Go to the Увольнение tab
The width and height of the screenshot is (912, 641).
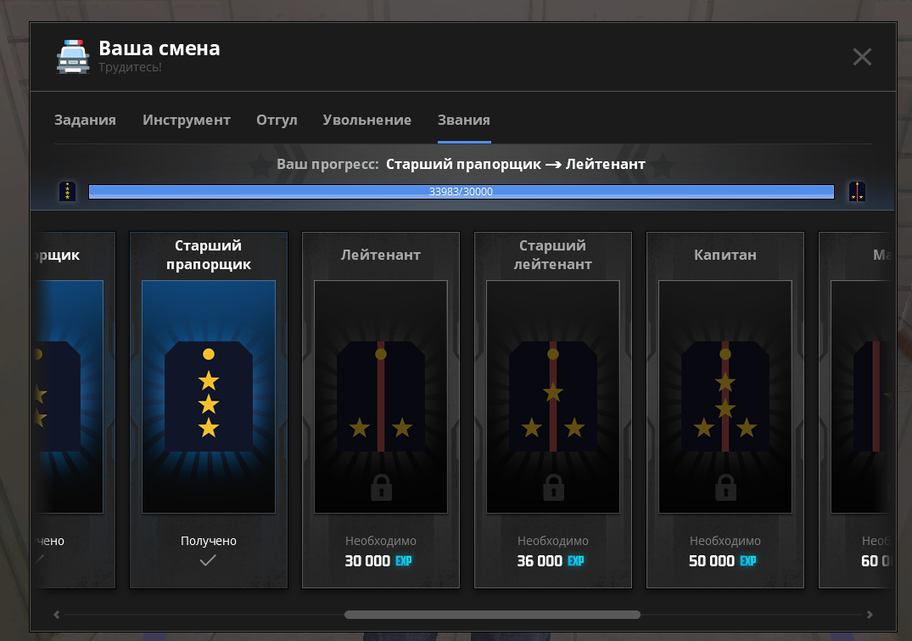coord(367,120)
